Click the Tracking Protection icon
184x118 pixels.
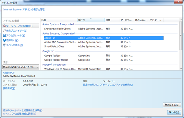click(4, 40)
